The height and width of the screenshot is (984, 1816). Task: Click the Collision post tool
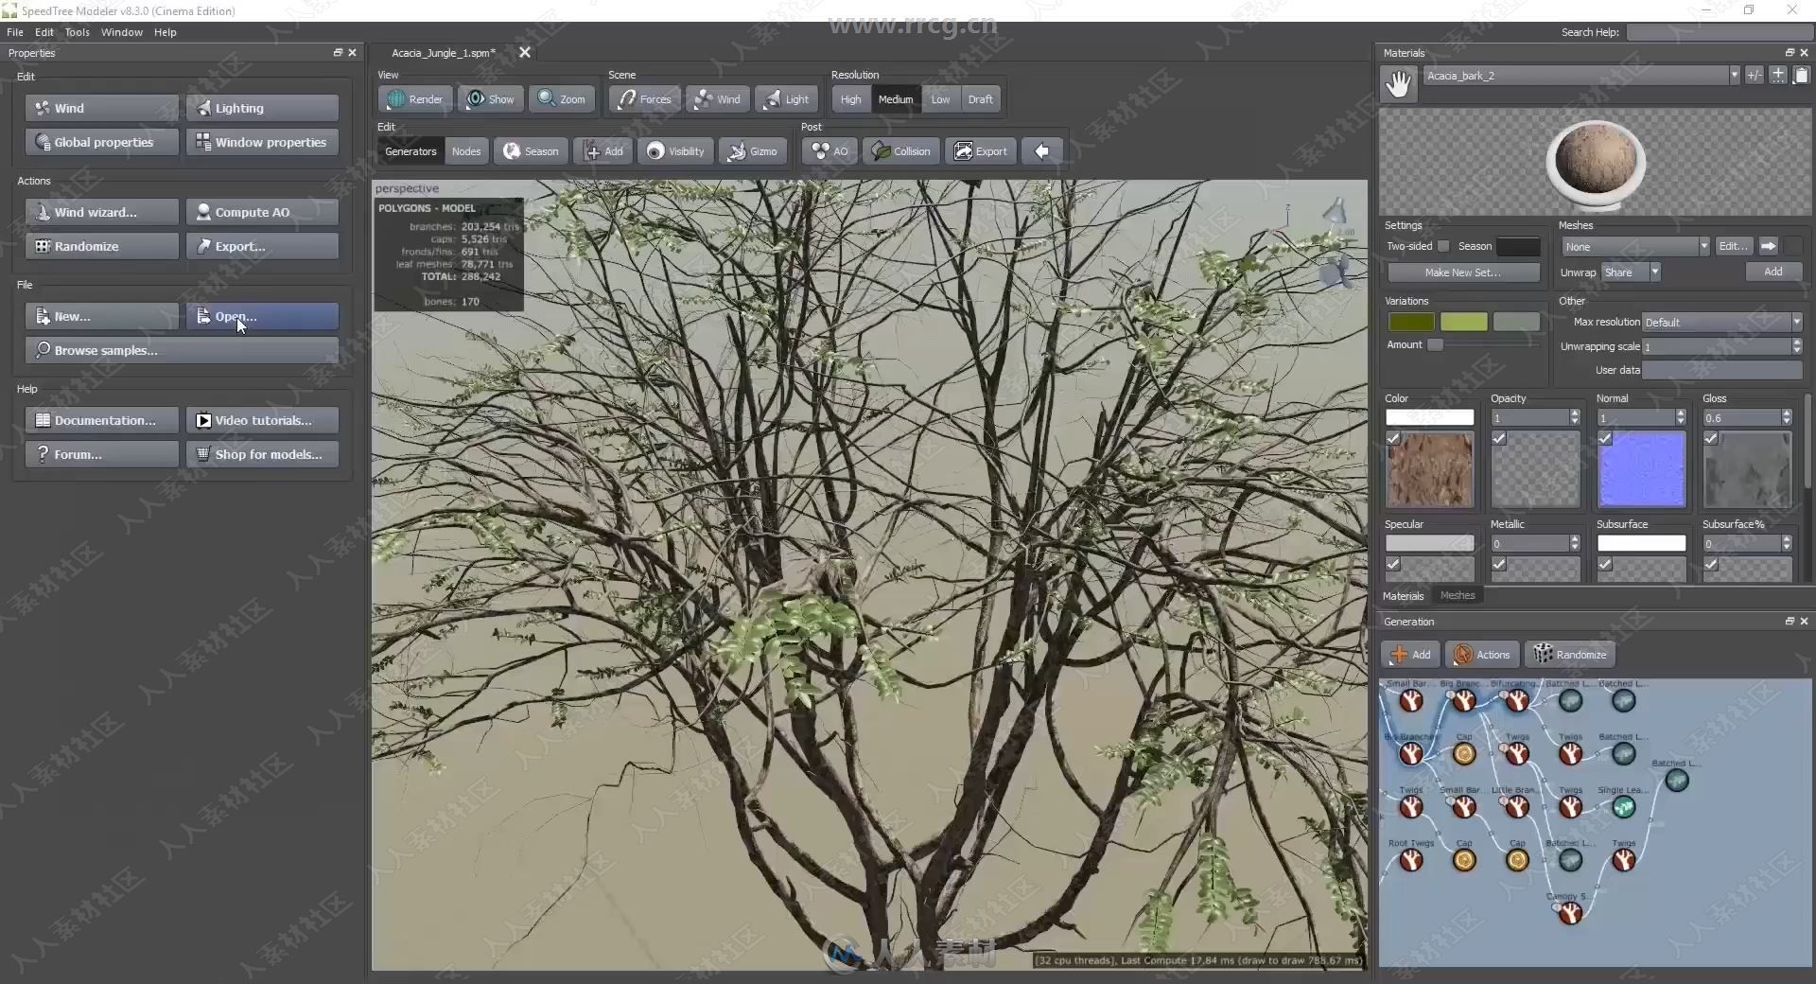point(901,151)
